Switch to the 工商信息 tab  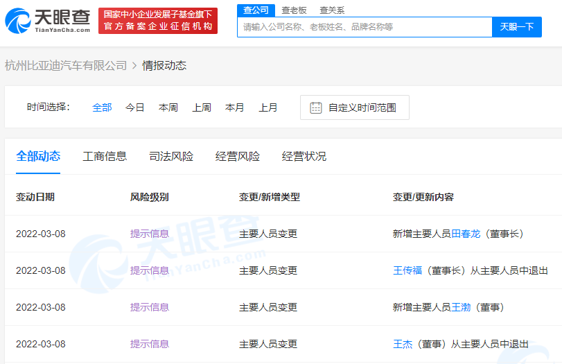pos(105,157)
